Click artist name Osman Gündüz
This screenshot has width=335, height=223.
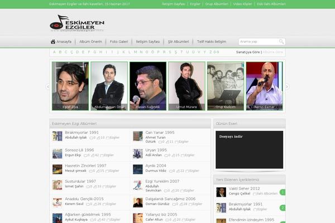click(x=157, y=204)
